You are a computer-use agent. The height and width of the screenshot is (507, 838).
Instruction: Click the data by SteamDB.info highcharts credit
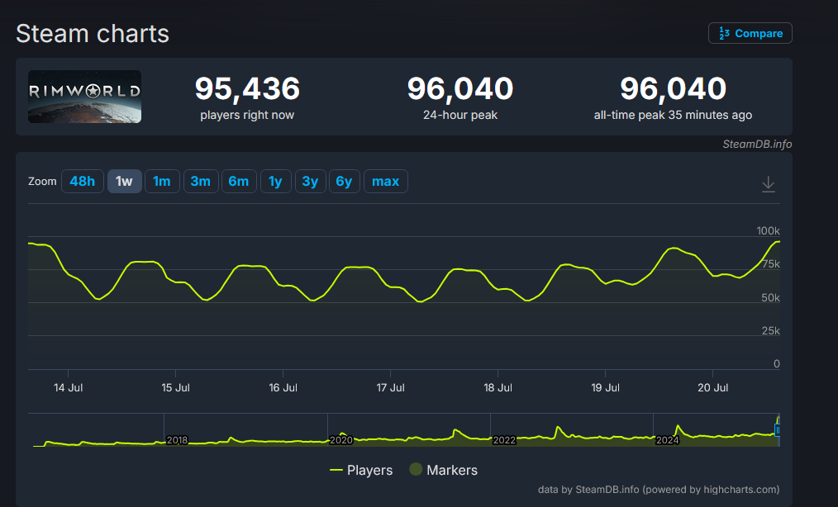tap(659, 490)
